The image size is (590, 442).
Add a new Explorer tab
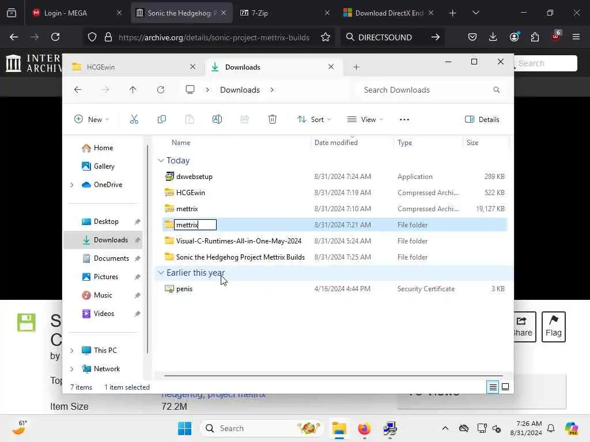coord(356,67)
